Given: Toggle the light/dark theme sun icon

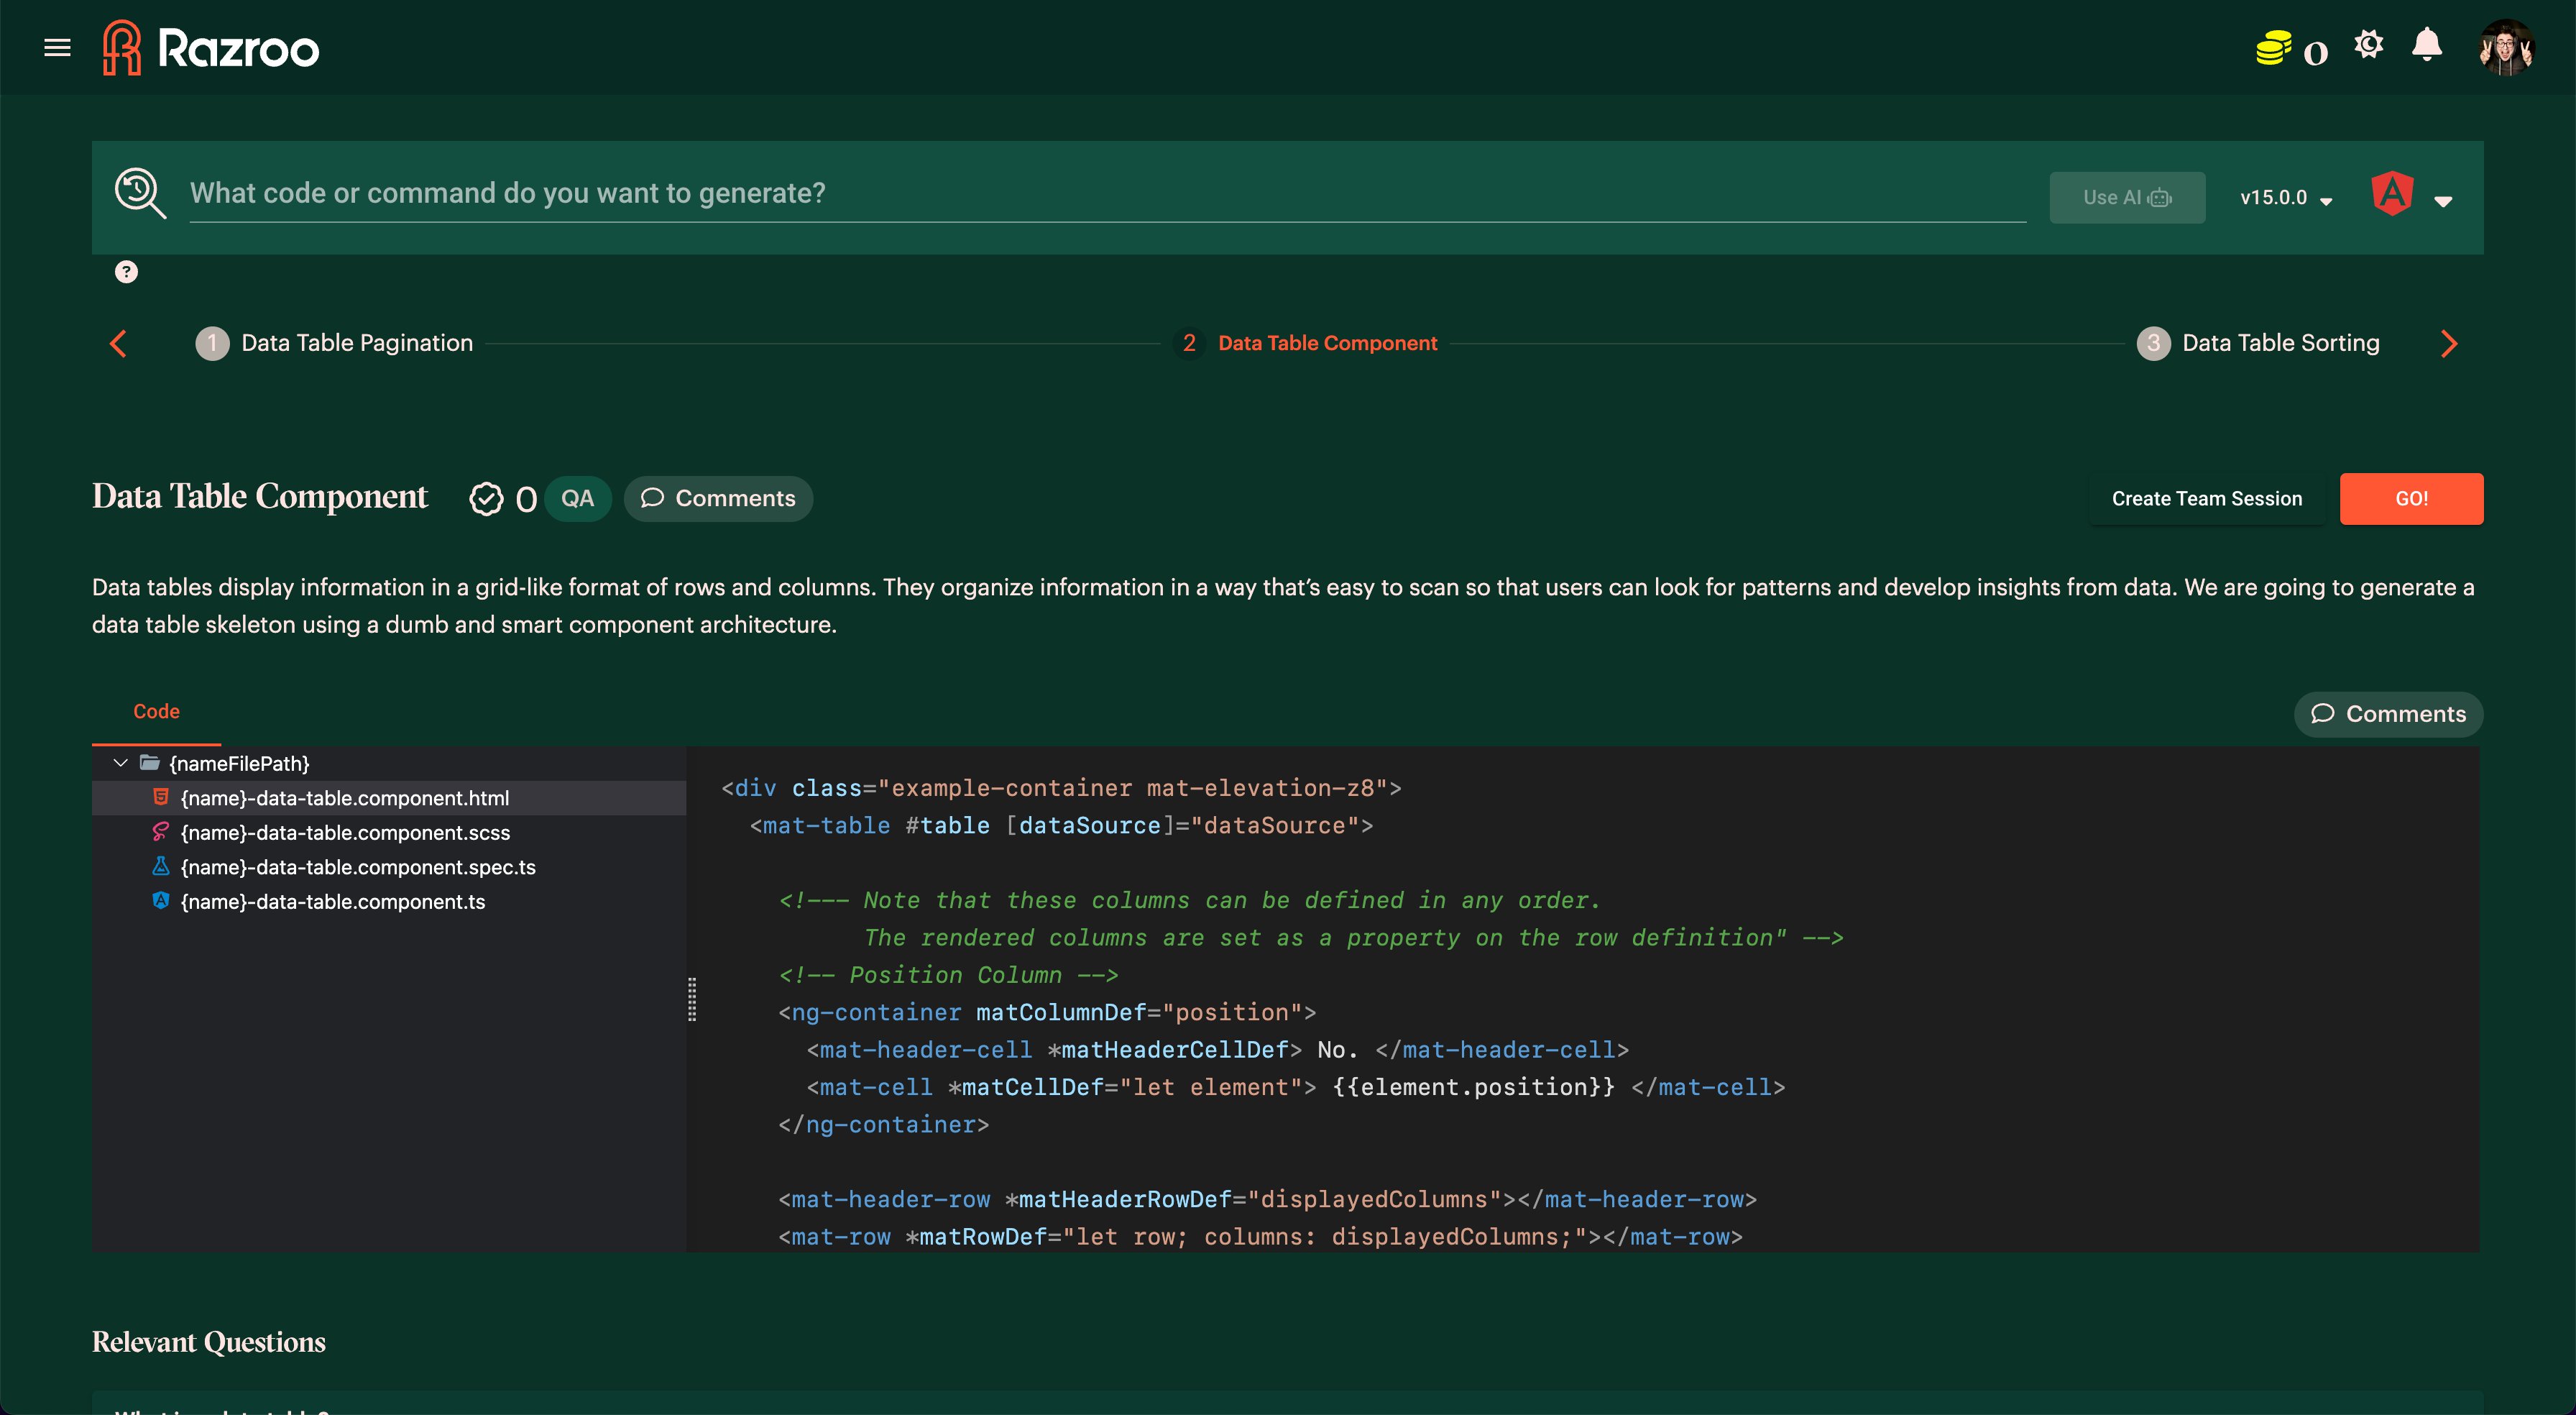Looking at the screenshot, I should point(2368,45).
